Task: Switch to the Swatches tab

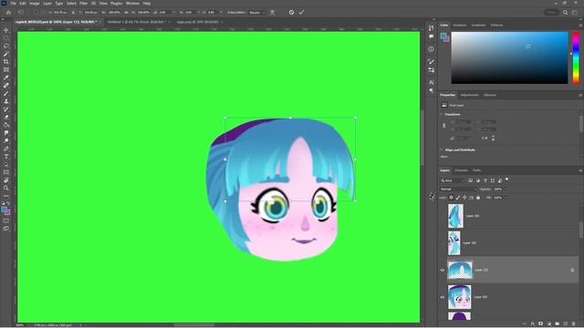Action: (460, 26)
